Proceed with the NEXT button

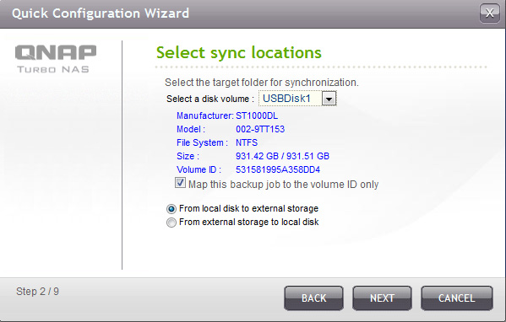coord(382,298)
